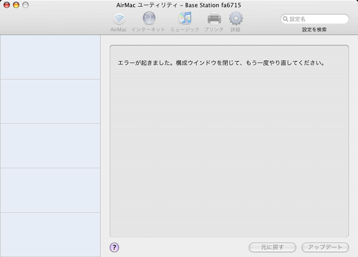Click the 元に戻す button
Screen dimensions: 358x257
point(272,247)
